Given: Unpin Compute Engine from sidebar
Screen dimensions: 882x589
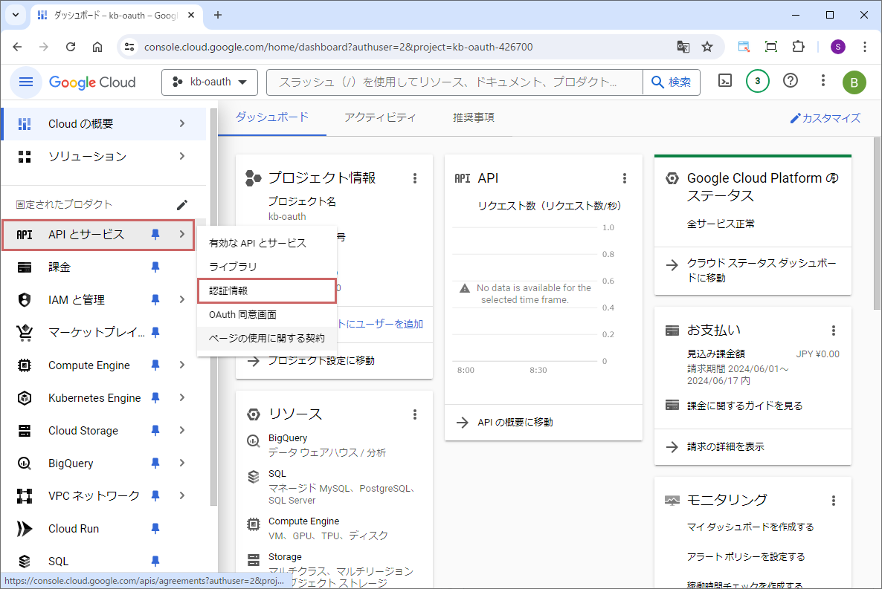Looking at the screenshot, I should pos(155,365).
